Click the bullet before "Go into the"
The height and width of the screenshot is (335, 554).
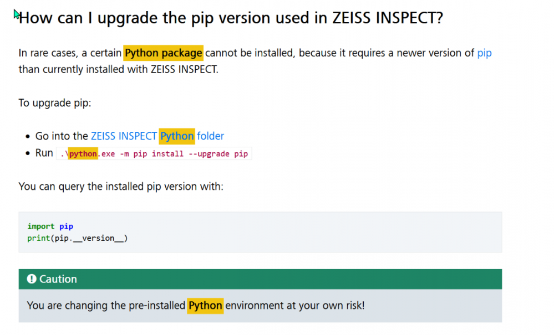click(x=28, y=136)
